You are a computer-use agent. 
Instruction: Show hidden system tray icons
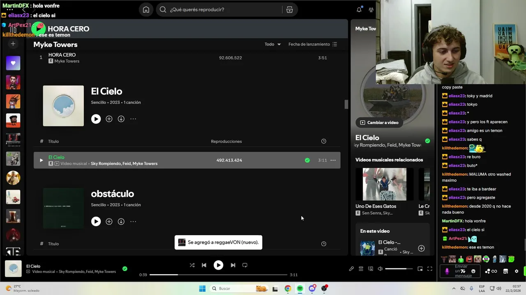(454, 288)
